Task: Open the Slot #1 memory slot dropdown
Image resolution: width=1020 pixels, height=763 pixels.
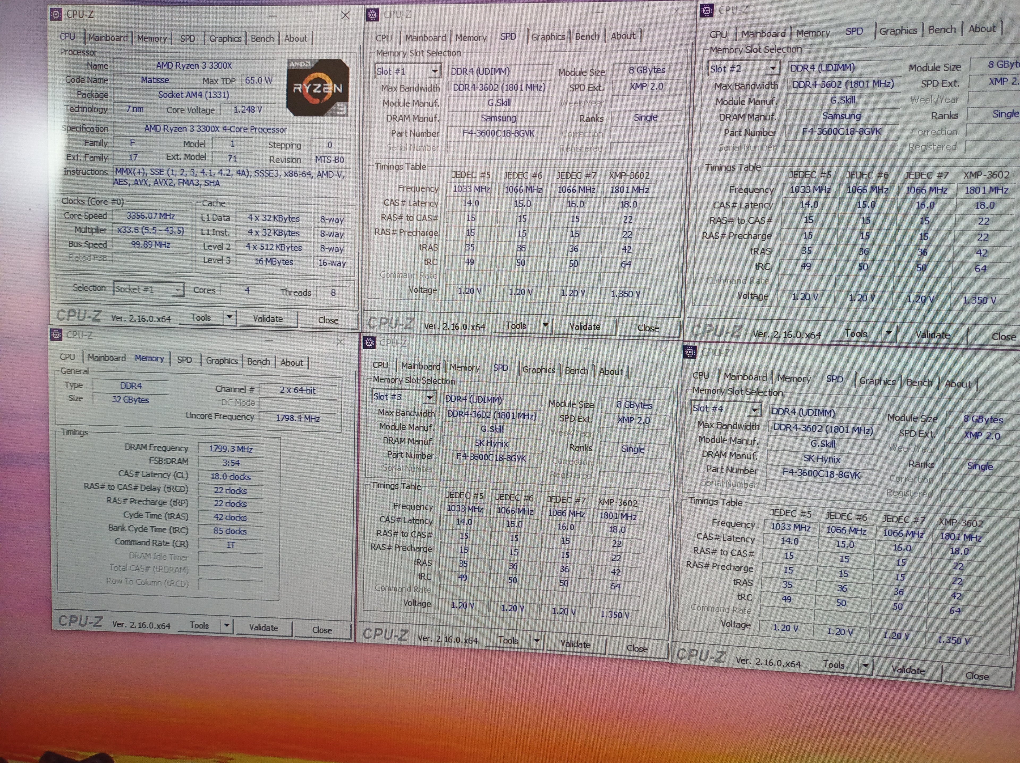Action: [434, 71]
